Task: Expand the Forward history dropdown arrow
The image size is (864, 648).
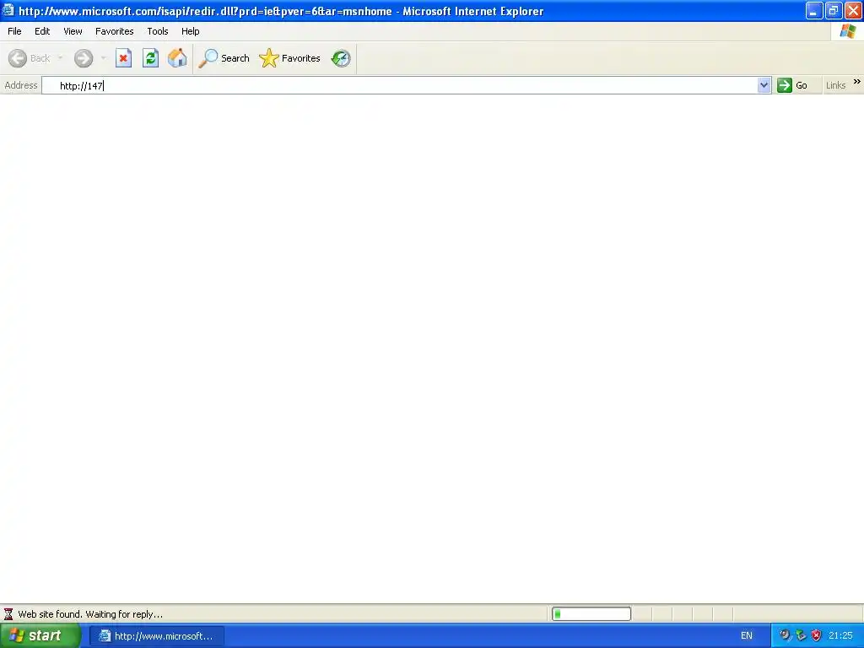Action: click(103, 58)
